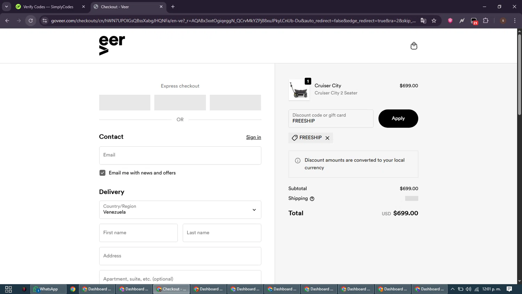Viewport: 522px width, 294px height.
Task: Open the browser extensions puzzle icon
Action: click(486, 21)
